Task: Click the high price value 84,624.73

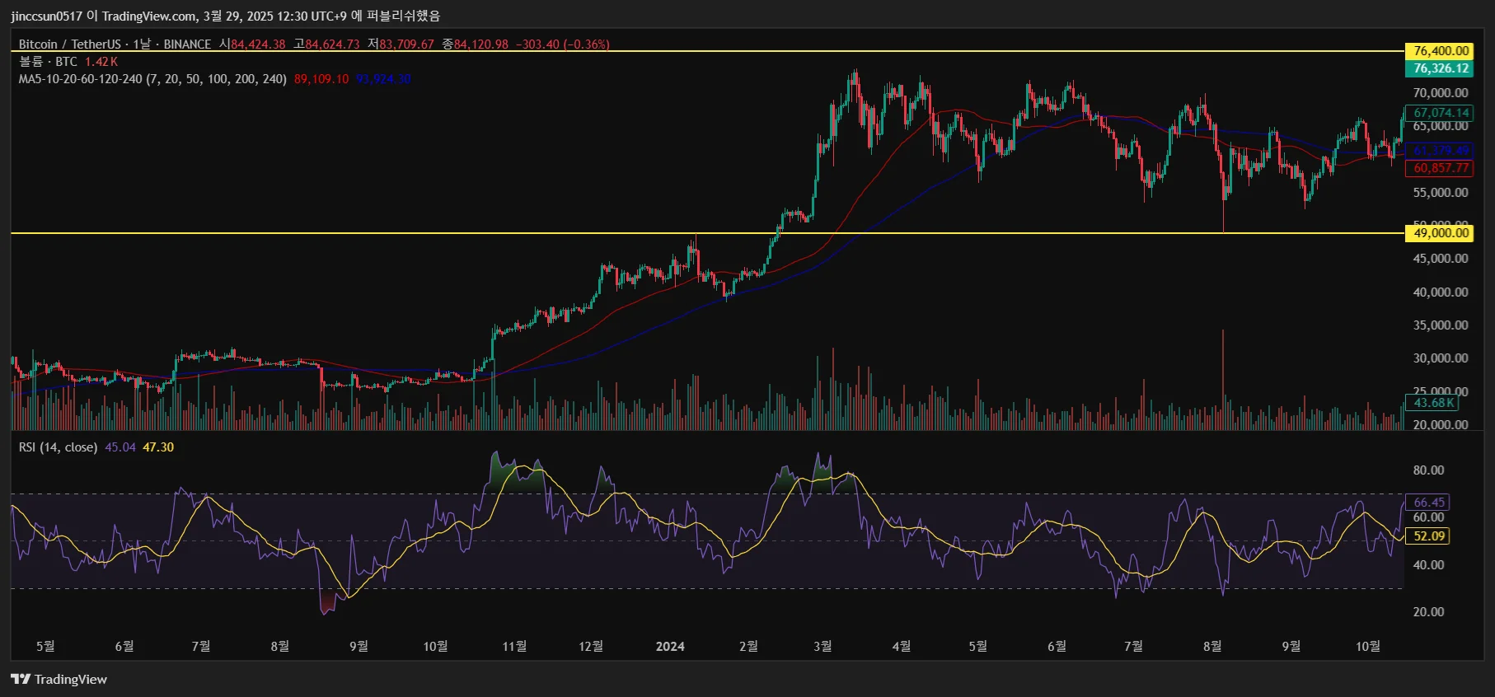Action: click(332, 44)
